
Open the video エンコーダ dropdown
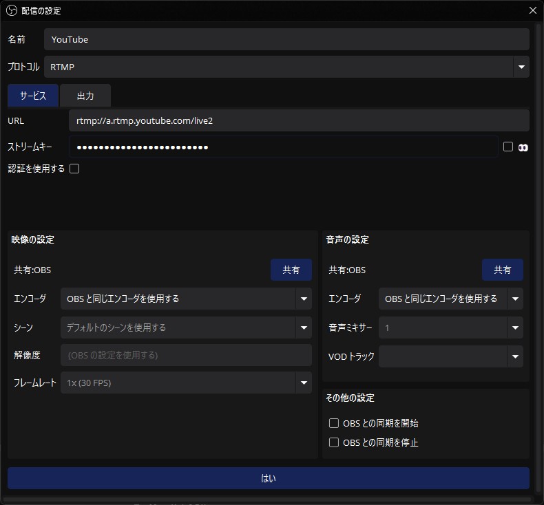187,299
